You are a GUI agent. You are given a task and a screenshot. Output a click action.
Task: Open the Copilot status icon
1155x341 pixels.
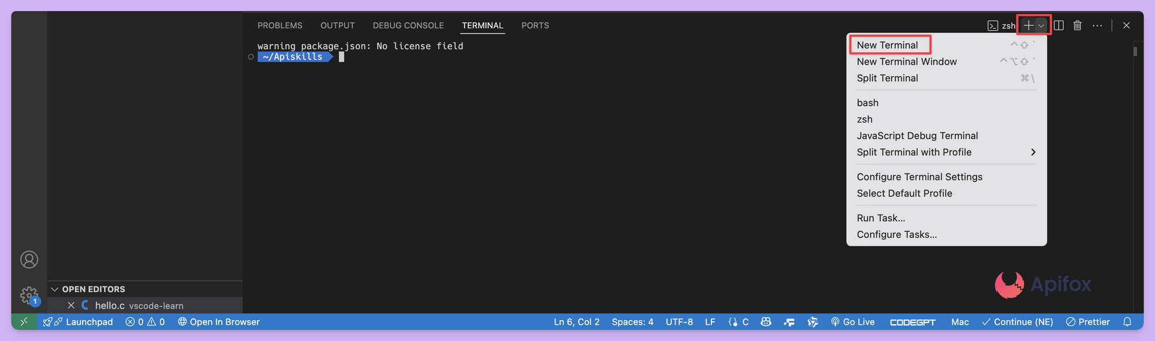766,322
